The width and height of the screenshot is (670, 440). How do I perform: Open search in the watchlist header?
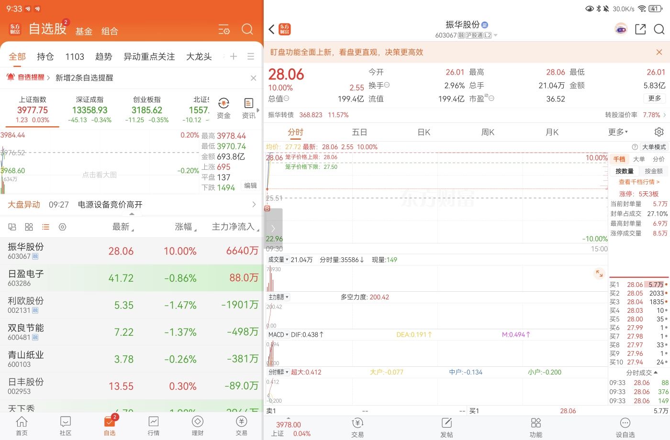[247, 30]
